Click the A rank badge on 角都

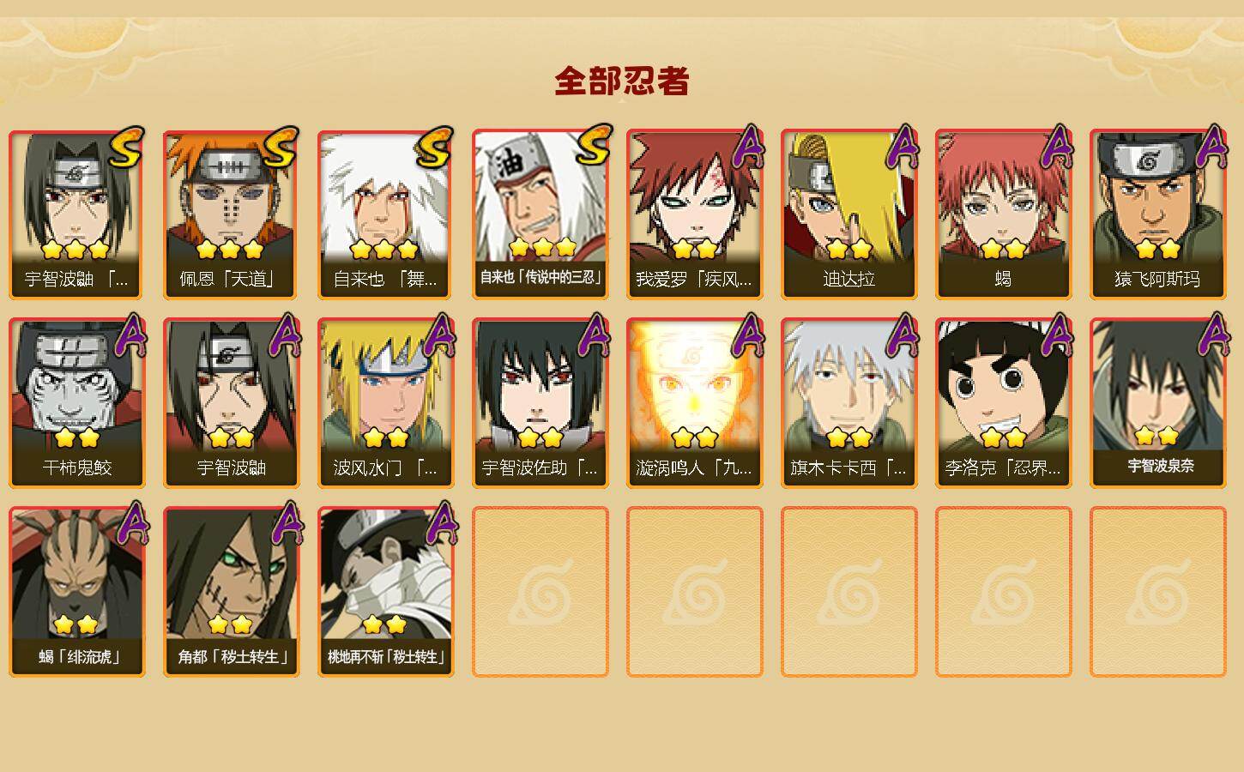(284, 523)
